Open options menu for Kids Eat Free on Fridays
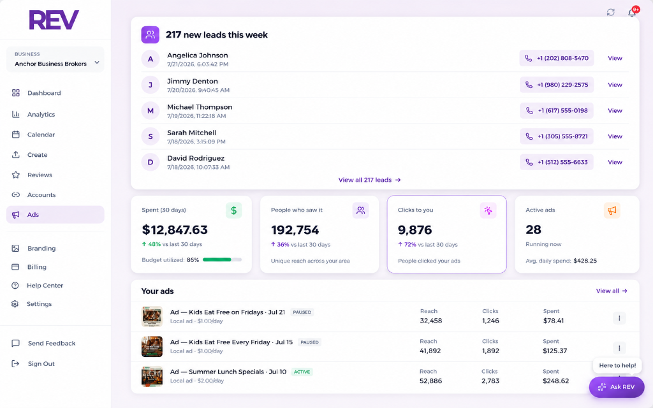 (619, 318)
